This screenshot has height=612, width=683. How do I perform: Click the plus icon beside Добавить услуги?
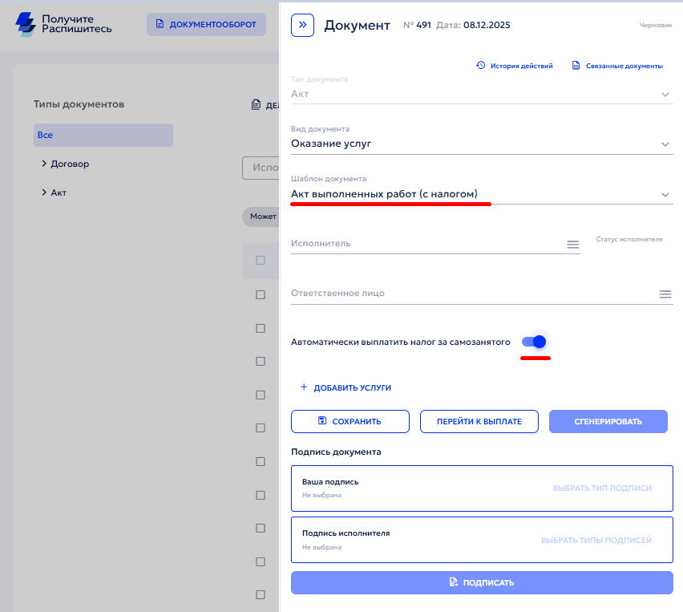pos(304,387)
